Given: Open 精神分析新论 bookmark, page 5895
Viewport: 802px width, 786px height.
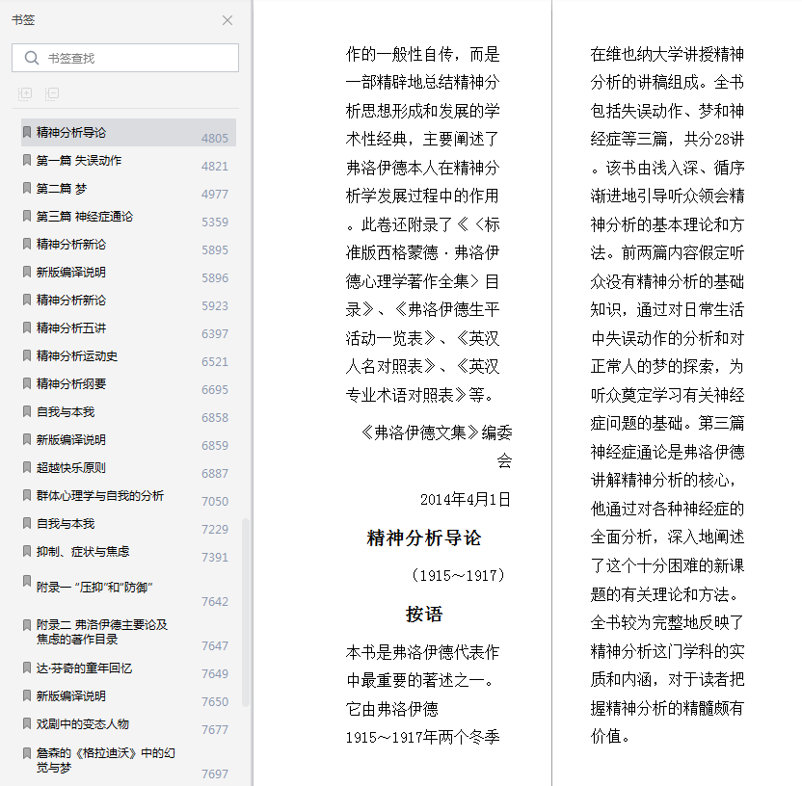Looking at the screenshot, I should point(128,245).
